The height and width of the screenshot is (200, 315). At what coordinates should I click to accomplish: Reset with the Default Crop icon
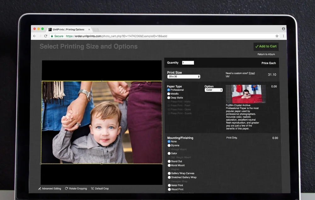pos(92,188)
